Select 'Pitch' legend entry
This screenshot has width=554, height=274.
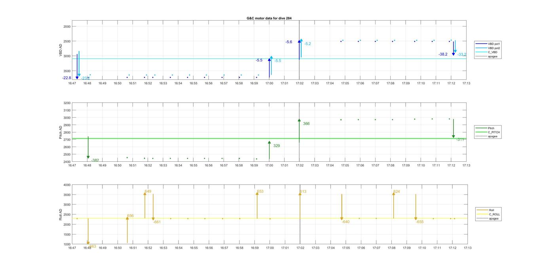488,128
